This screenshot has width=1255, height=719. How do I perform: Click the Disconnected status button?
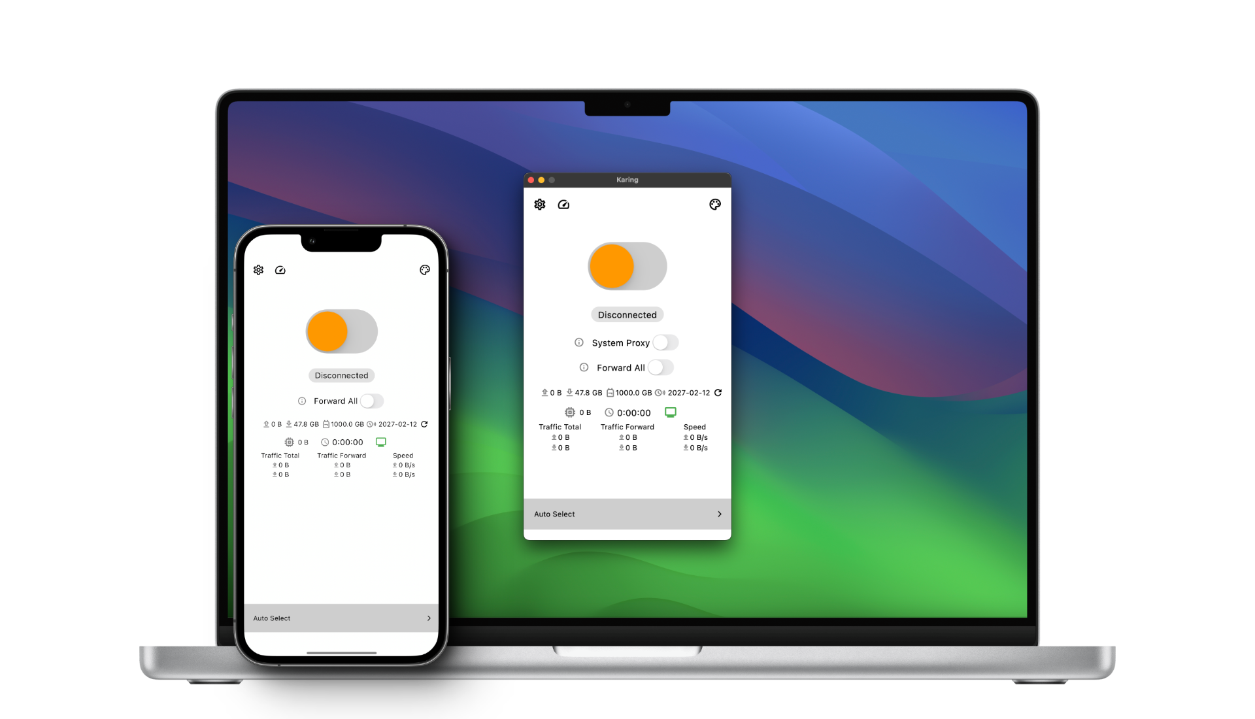click(627, 314)
